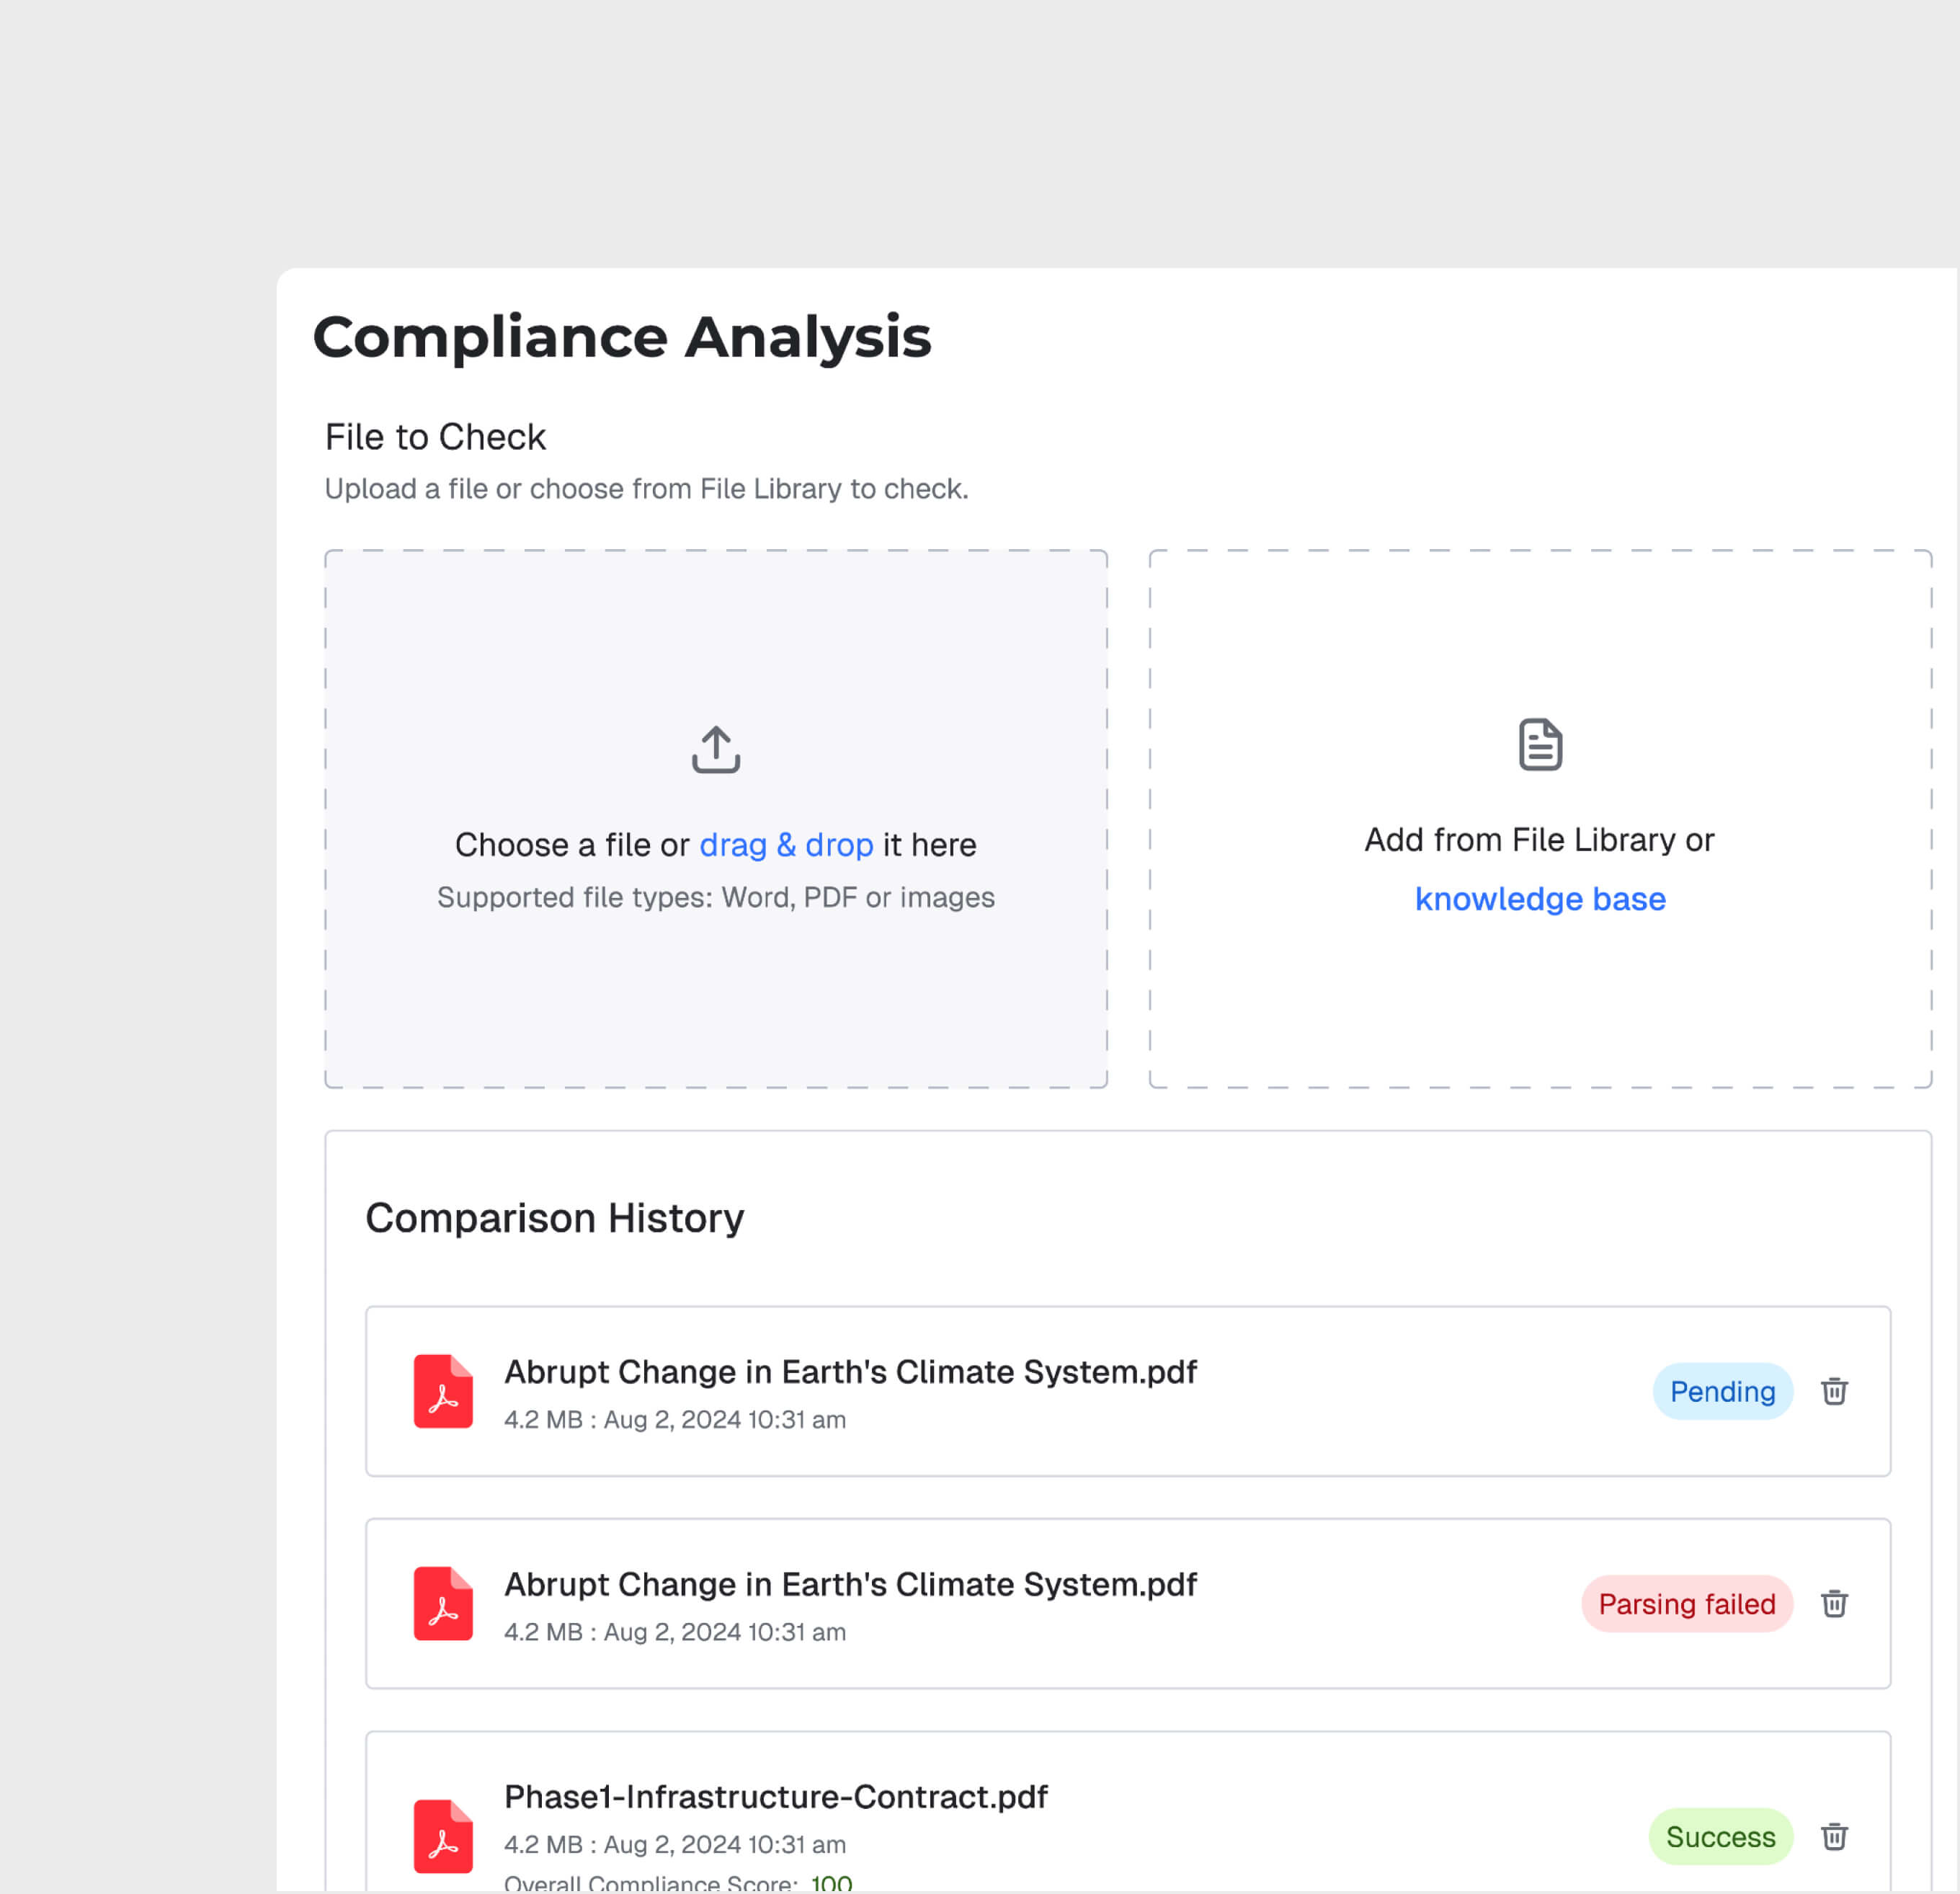The width and height of the screenshot is (1960, 1894).
Task: Click the Pending status badge
Action: click(x=1722, y=1391)
